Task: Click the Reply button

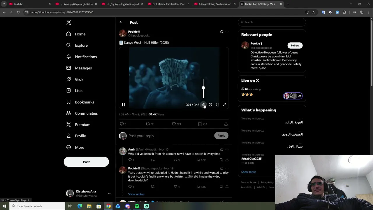Action: coord(221,136)
